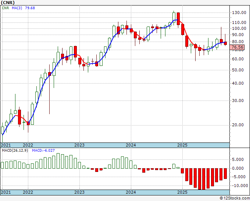
Task: Click the 50.00 price axis label
Action: pyautogui.click(x=238, y=70)
